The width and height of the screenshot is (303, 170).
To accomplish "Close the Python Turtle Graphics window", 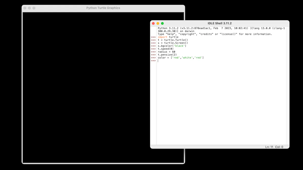I will click(25, 8).
